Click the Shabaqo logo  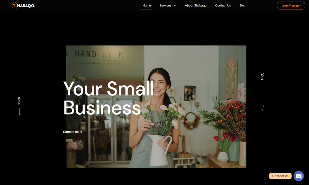23,6
